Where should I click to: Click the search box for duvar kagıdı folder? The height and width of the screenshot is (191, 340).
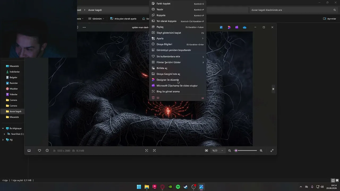294,10
